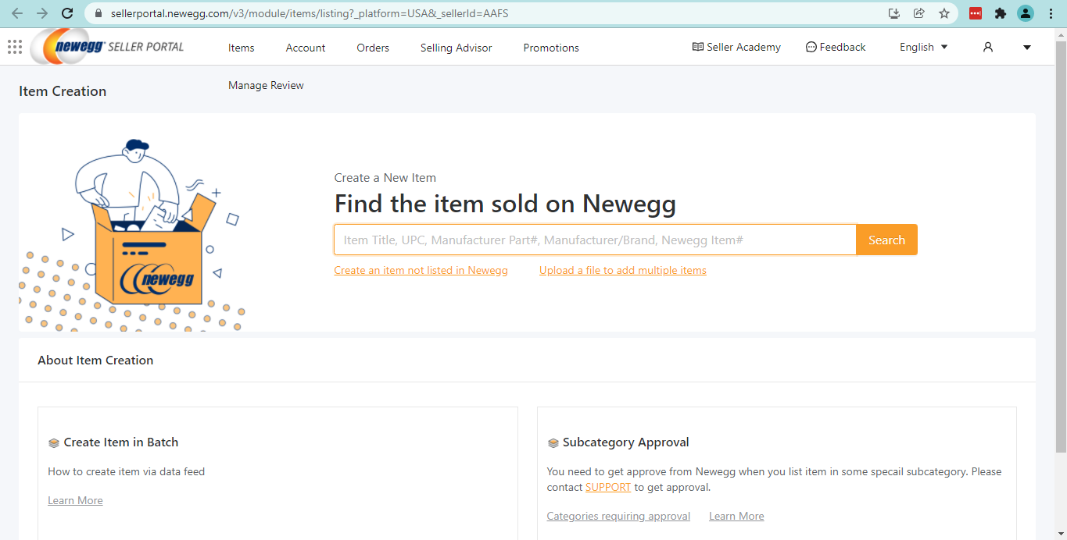The height and width of the screenshot is (540, 1067).
Task: Open the apps grid launcher icon
Action: click(14, 47)
